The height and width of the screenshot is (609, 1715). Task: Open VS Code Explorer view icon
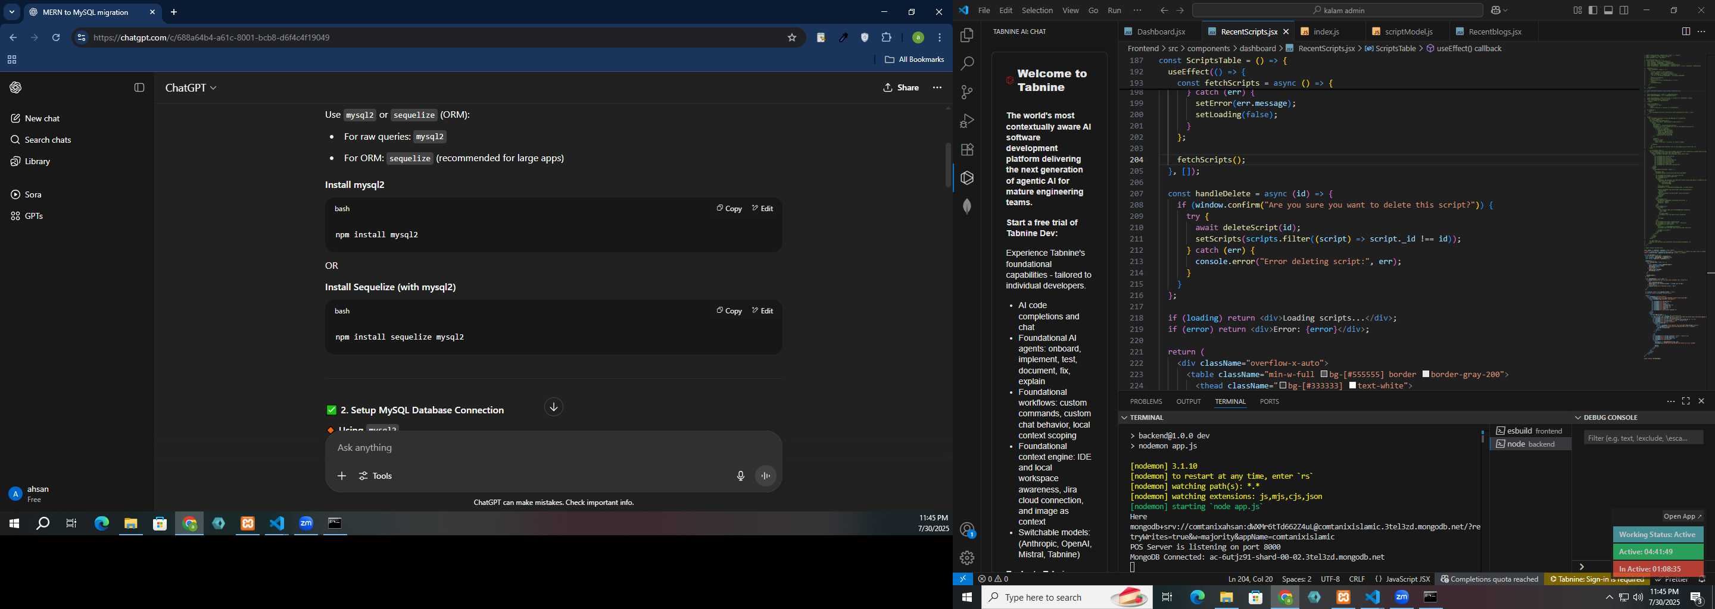[966, 35]
